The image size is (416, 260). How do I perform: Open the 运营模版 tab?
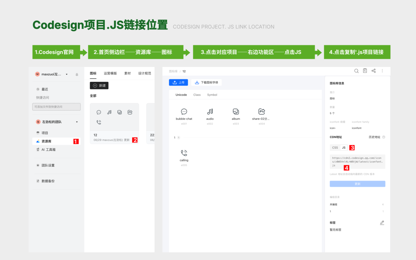111,73
